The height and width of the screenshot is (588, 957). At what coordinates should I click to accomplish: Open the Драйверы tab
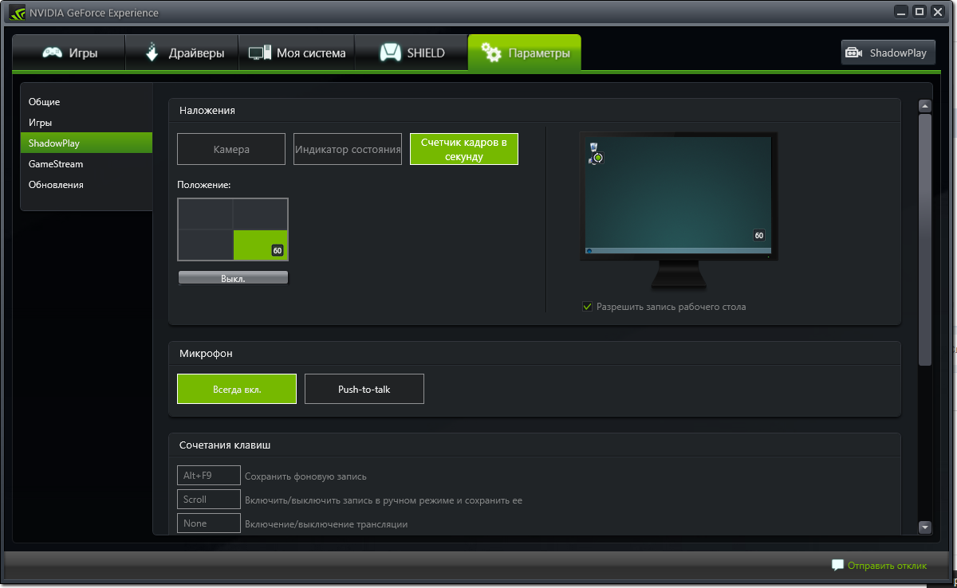(183, 53)
